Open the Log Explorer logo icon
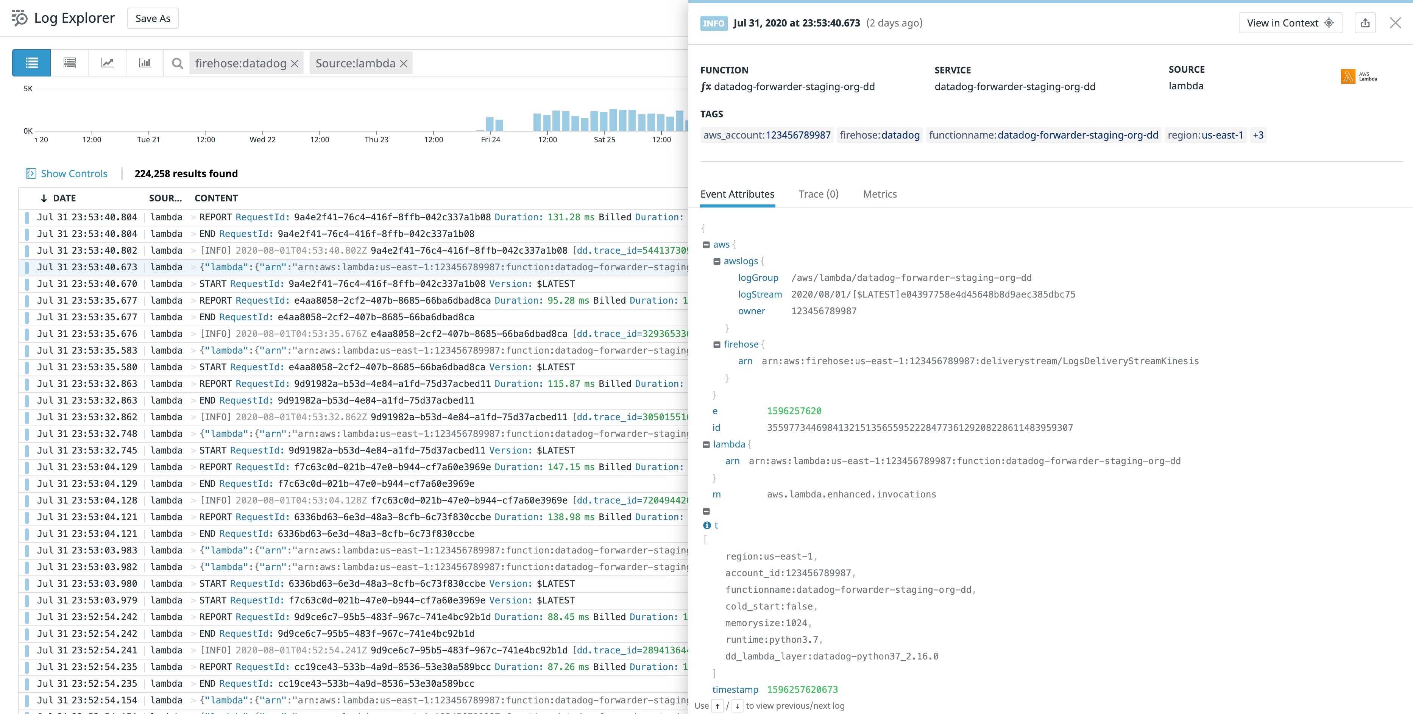This screenshot has width=1413, height=714. [18, 17]
